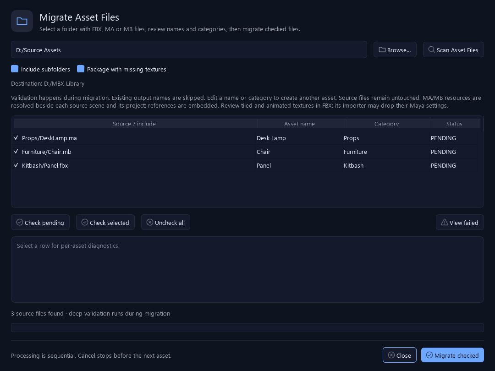The width and height of the screenshot is (495, 371).
Task: Edit the Furniture category cell
Action: [x=385, y=152]
